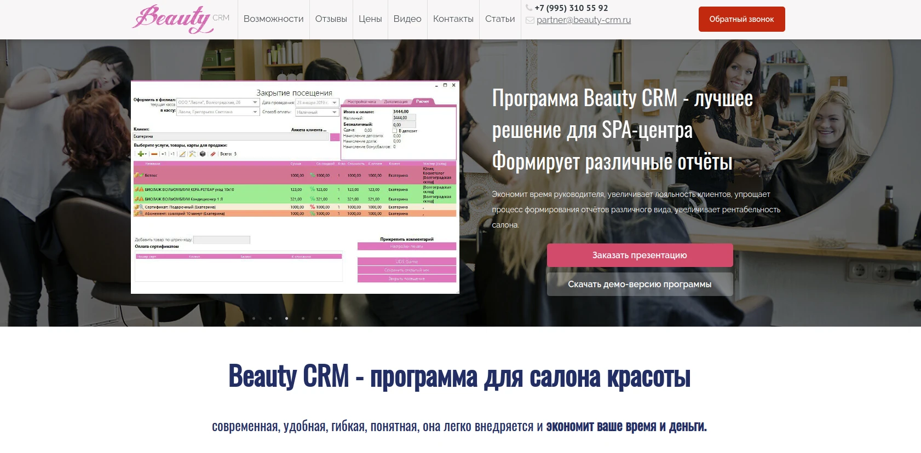Open the 'Статьи' menu item

pos(500,19)
